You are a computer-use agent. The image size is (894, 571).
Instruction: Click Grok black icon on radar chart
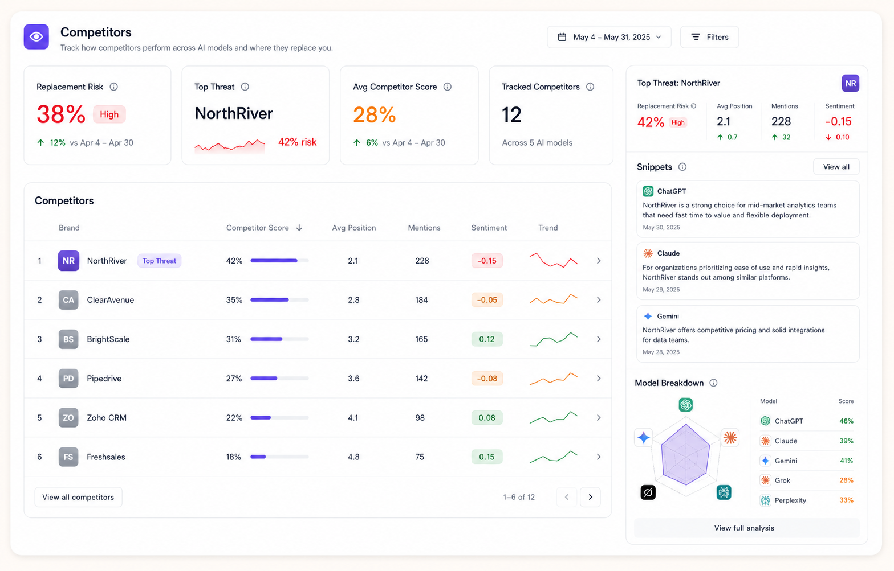(x=648, y=492)
